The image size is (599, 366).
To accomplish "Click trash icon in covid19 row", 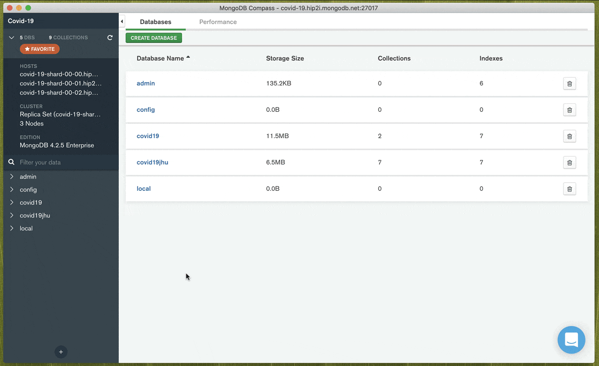I will pos(569,136).
